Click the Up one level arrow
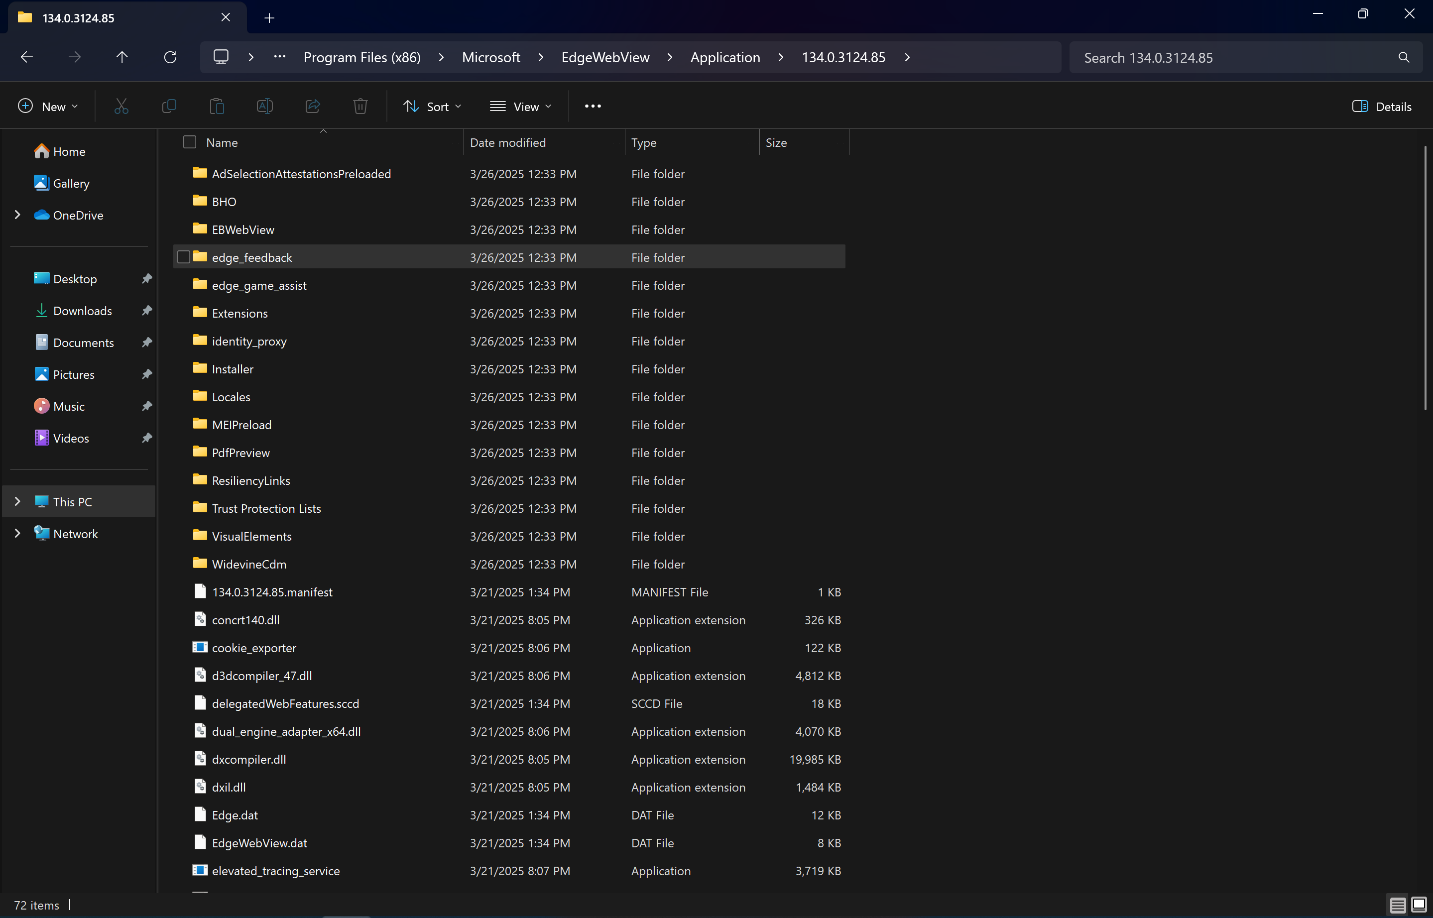The image size is (1433, 918). coord(121,57)
